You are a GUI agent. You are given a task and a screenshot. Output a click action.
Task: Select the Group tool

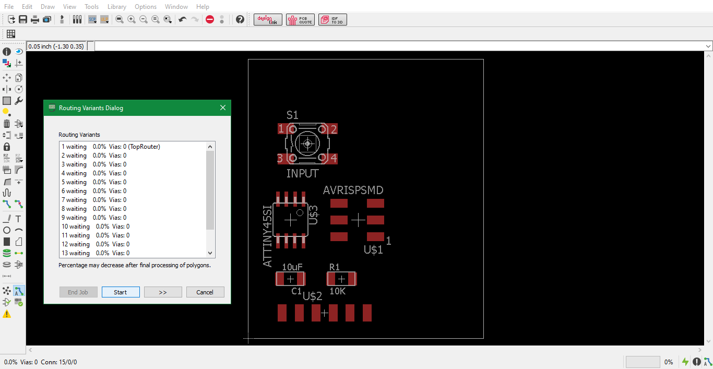click(7, 101)
